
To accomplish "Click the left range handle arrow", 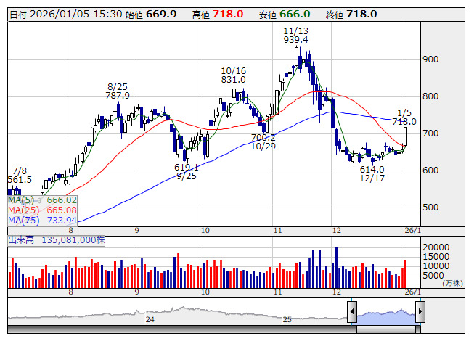I will coord(352,311).
